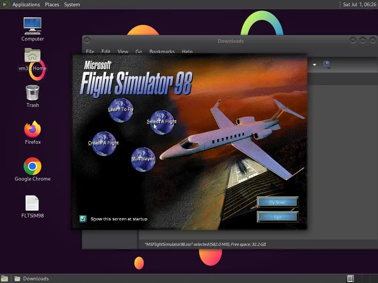Open the Create A Flight globe
This screenshot has width=378, height=283.
tap(104, 143)
